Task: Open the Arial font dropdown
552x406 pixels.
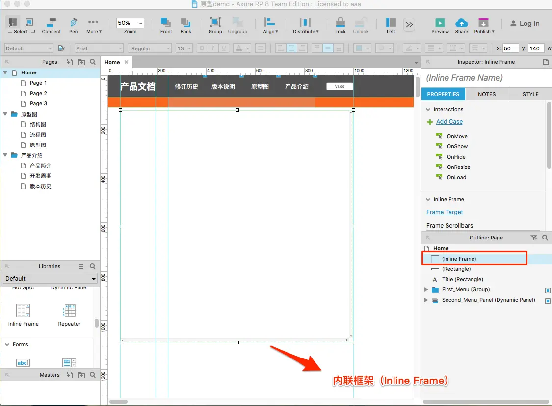Action: point(99,48)
